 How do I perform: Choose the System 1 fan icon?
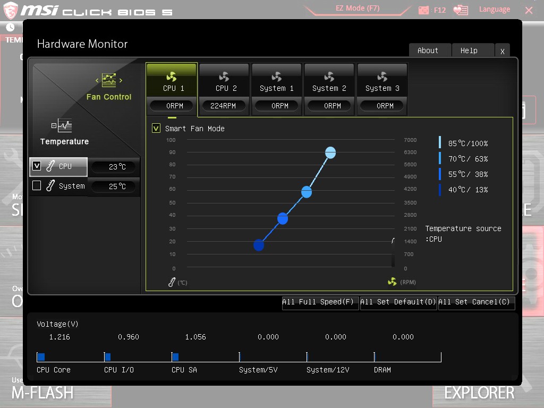pos(276,76)
